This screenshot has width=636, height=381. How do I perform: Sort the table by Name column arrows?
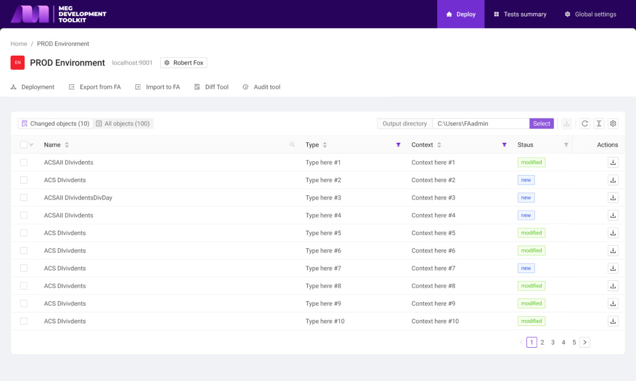click(67, 145)
